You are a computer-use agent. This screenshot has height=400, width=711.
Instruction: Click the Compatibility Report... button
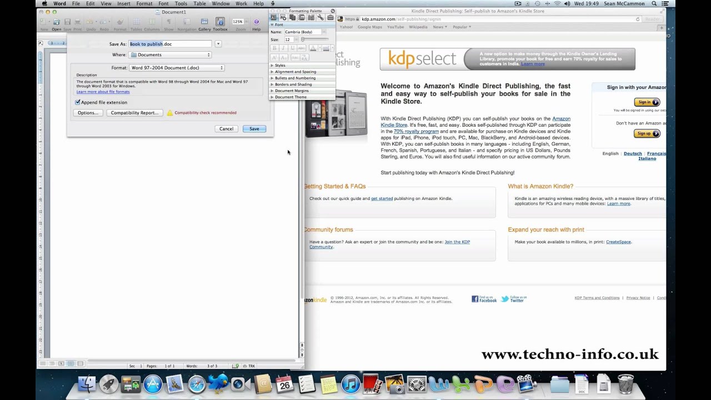pyautogui.click(x=134, y=113)
